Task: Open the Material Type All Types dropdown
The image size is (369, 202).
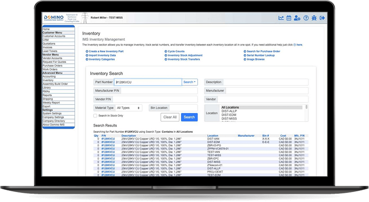Action: point(128,108)
